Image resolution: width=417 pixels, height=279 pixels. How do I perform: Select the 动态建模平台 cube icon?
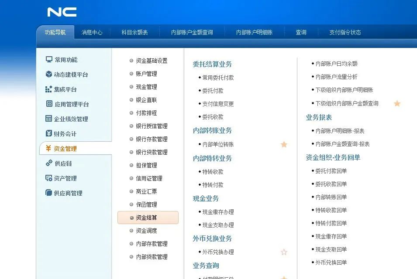click(x=49, y=75)
